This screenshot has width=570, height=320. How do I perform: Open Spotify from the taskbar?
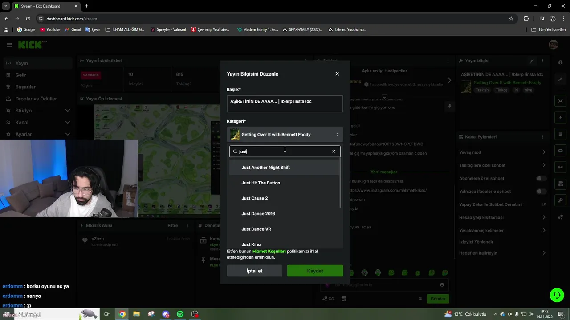pos(180,314)
